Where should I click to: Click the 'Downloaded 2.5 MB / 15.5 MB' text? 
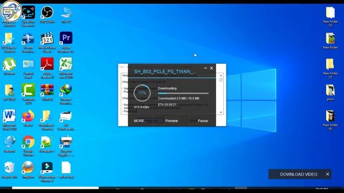[x=178, y=99]
